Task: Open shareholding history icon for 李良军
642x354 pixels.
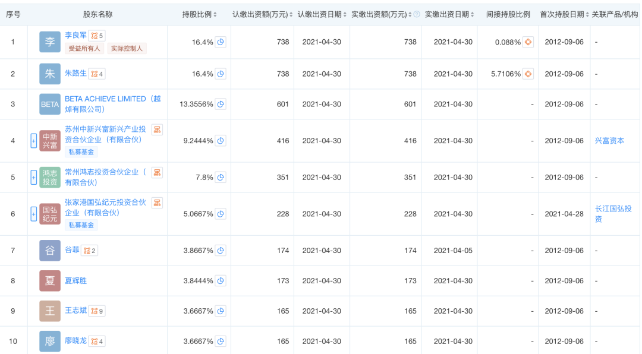Action: (x=221, y=42)
